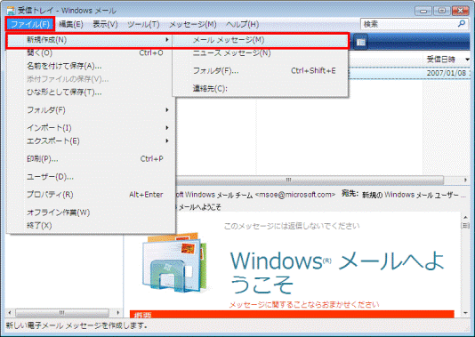Open the ツール(T) menu
This screenshot has height=337, width=475.
pyautogui.click(x=143, y=24)
